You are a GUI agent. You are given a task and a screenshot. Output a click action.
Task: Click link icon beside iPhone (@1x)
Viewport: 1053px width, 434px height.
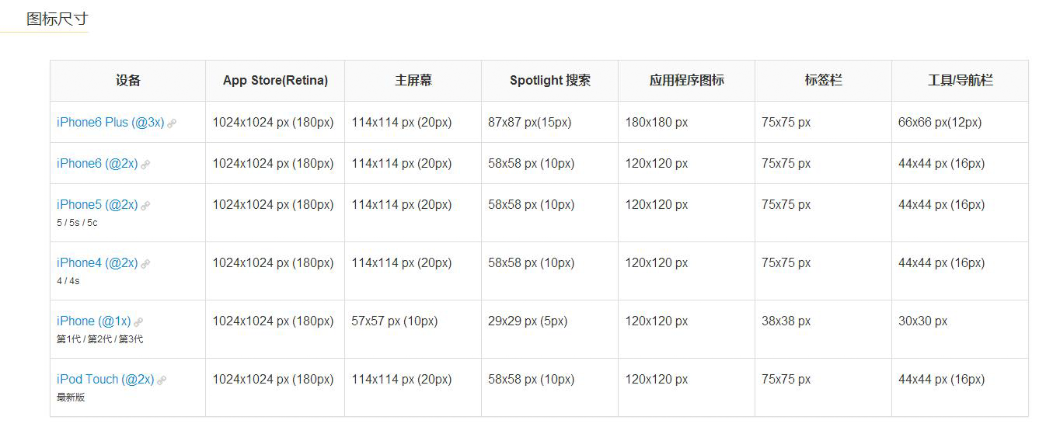click(x=138, y=322)
